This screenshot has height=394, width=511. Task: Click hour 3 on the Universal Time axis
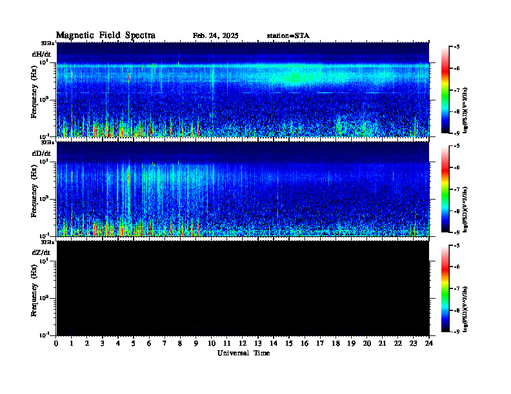click(x=103, y=343)
